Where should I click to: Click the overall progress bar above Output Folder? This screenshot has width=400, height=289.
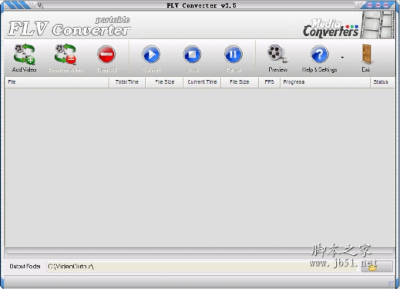coord(200,253)
